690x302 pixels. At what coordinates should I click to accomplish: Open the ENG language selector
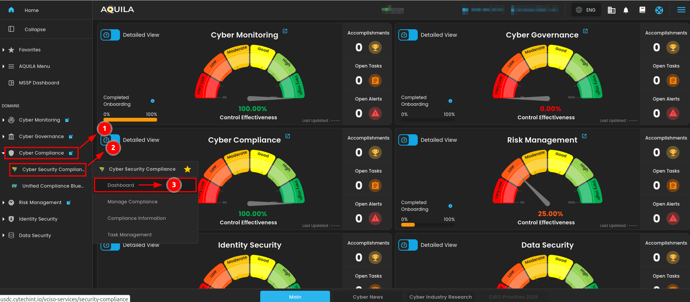(586, 10)
